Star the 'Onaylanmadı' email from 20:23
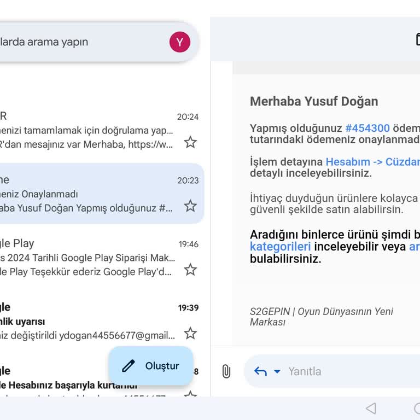The image size is (420, 420). pos(190,206)
